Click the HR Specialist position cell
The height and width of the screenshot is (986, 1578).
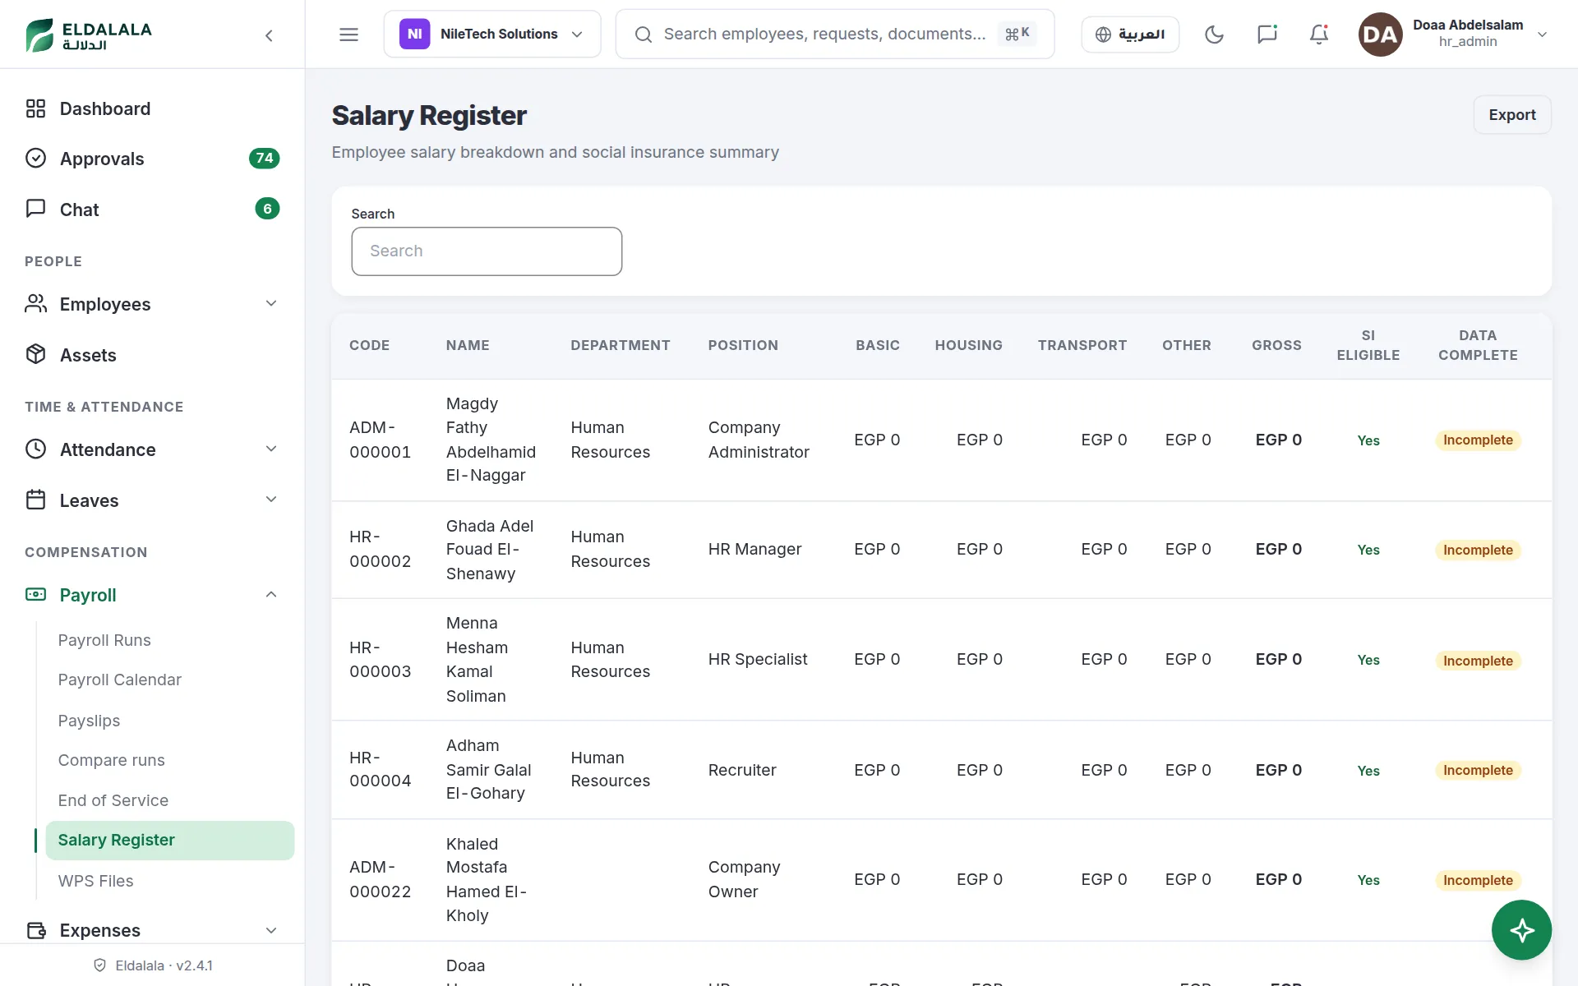pos(758,659)
